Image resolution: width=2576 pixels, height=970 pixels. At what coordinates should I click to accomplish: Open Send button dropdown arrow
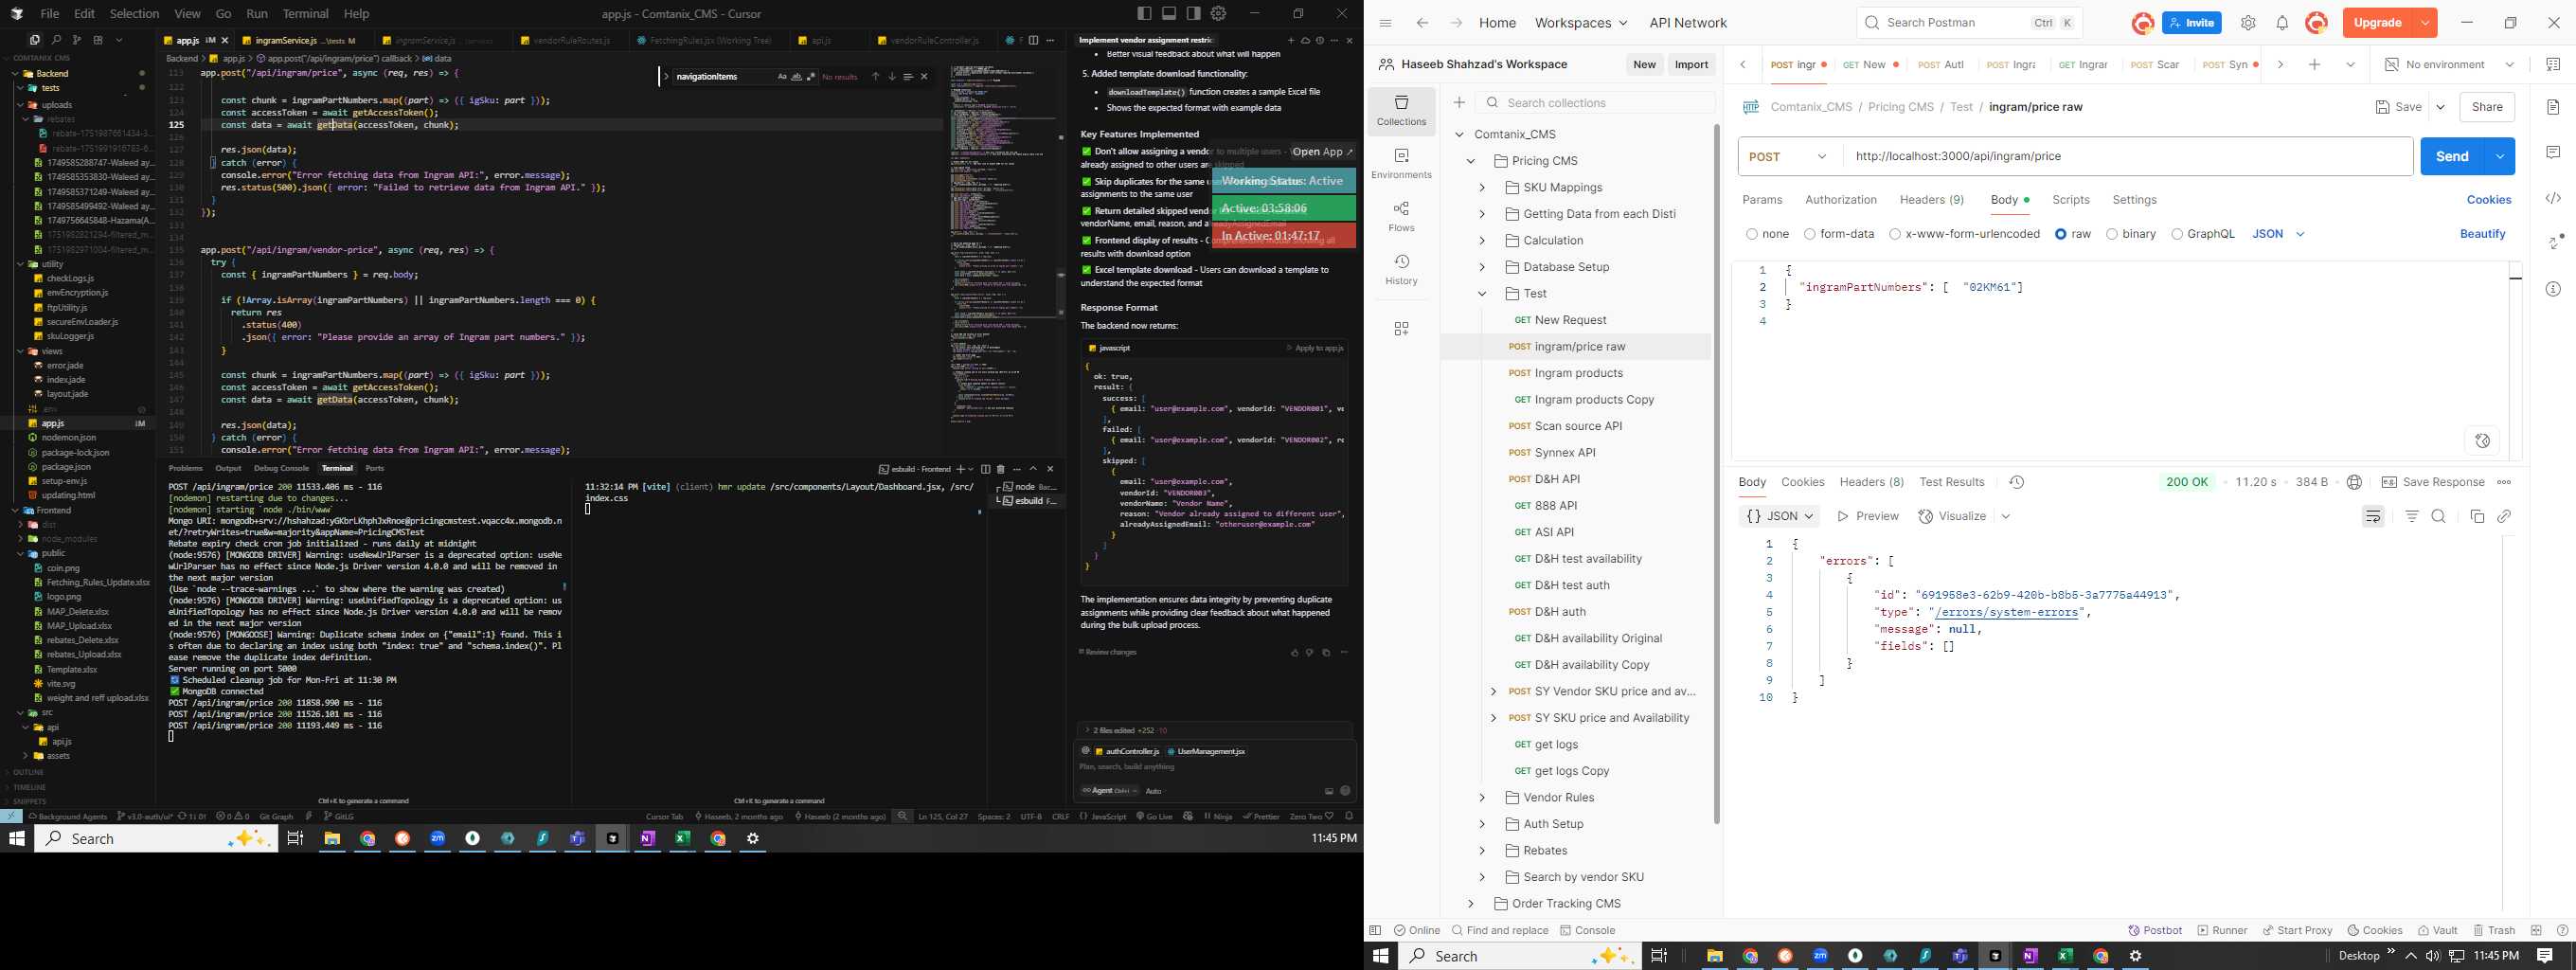tap(2499, 156)
